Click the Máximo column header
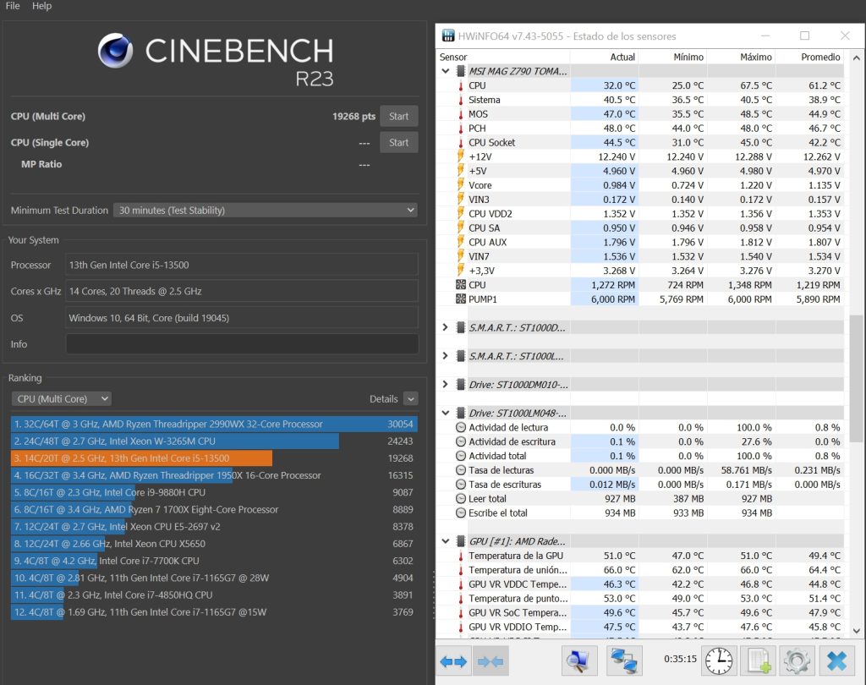 (741, 57)
